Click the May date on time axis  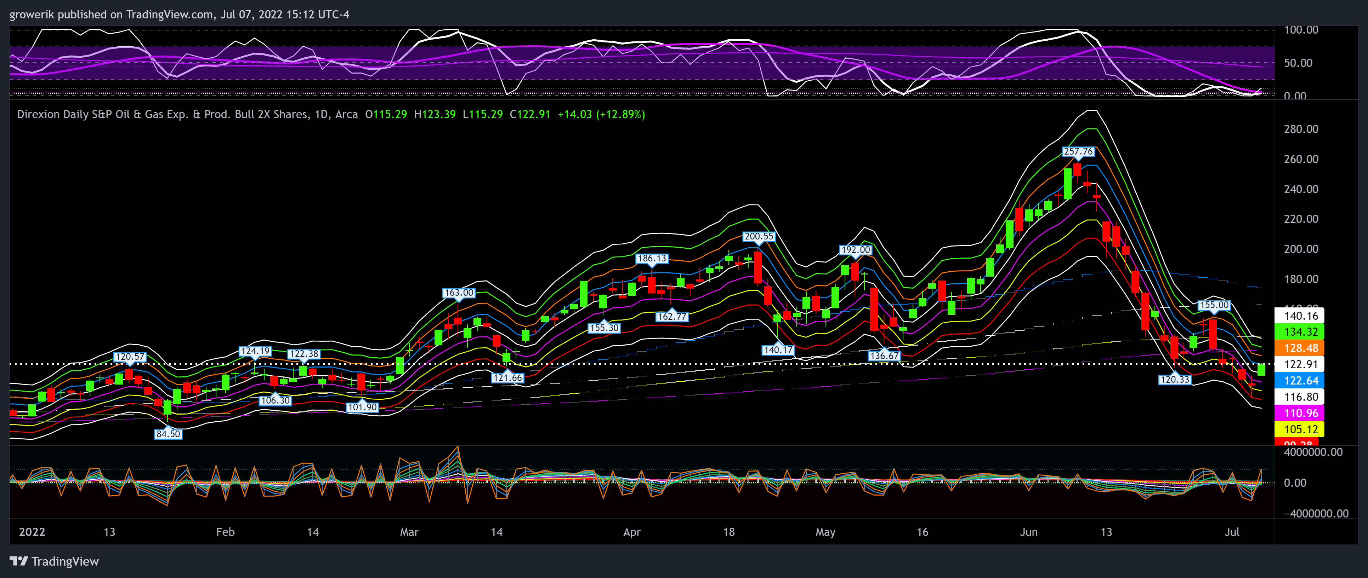point(825,532)
